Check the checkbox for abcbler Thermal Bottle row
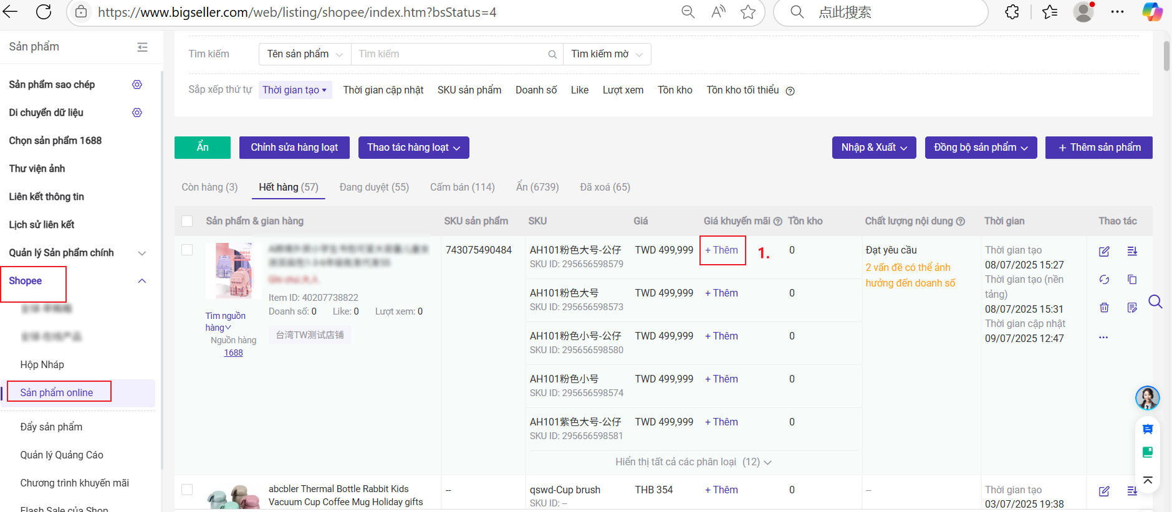 (187, 490)
